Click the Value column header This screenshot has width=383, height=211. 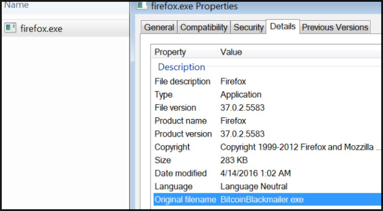coord(231,52)
